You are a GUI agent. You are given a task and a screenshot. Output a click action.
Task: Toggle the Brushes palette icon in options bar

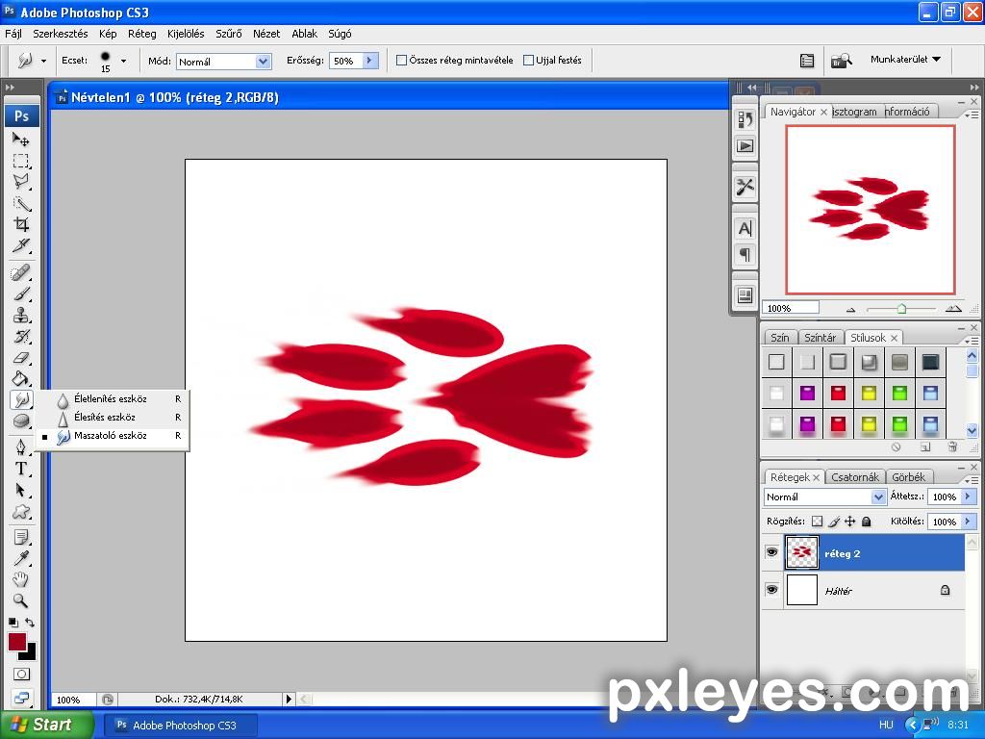coord(807,61)
